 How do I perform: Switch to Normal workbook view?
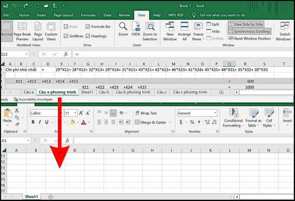click(6, 31)
